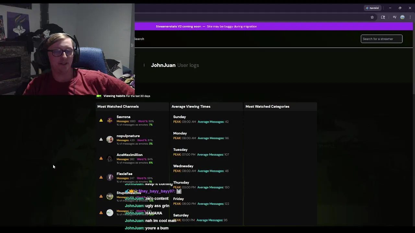Click the triangle rank icon beside FlexieFae
This screenshot has height=233, width=415.
pyautogui.click(x=101, y=177)
